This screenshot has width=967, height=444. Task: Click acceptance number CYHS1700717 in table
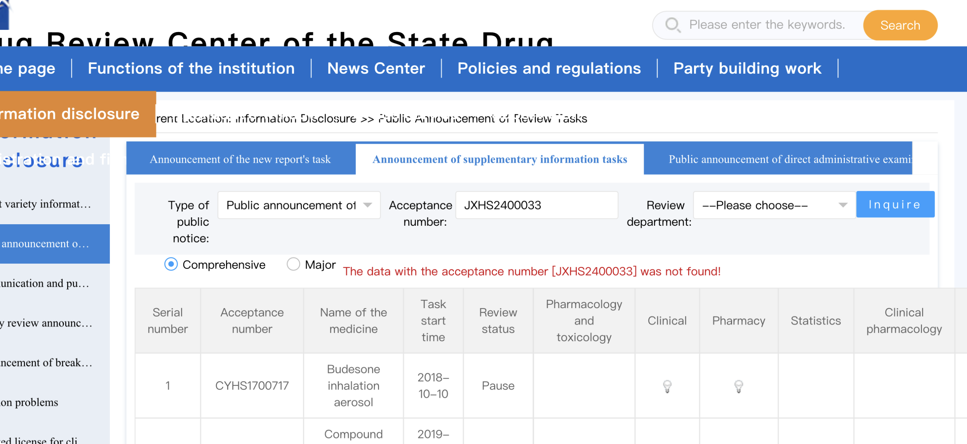point(252,386)
